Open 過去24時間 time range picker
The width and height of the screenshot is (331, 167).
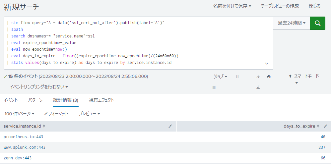pyautogui.click(x=292, y=23)
